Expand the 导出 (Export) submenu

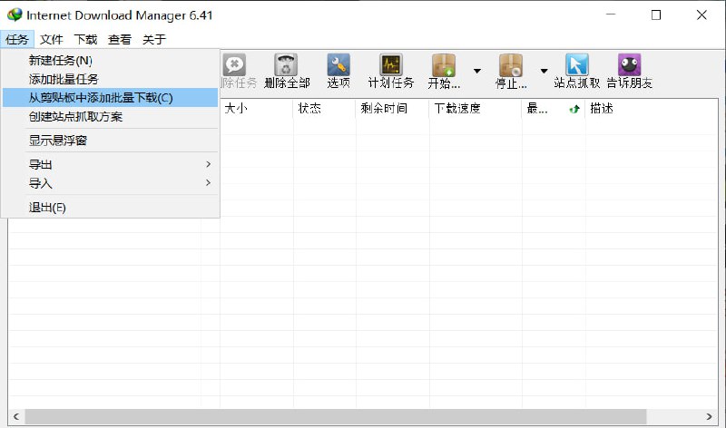(x=110, y=164)
